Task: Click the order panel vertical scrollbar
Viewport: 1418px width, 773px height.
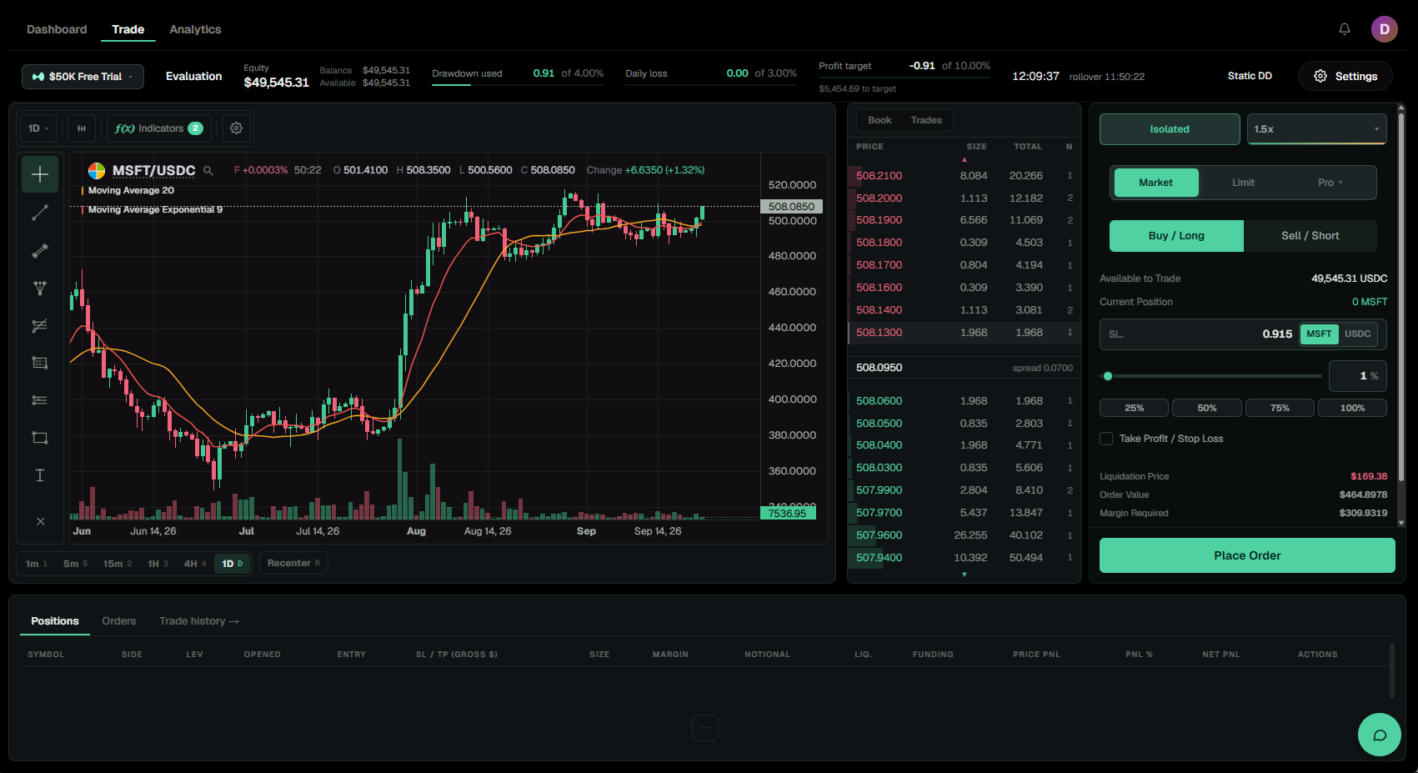Action: [1401, 296]
